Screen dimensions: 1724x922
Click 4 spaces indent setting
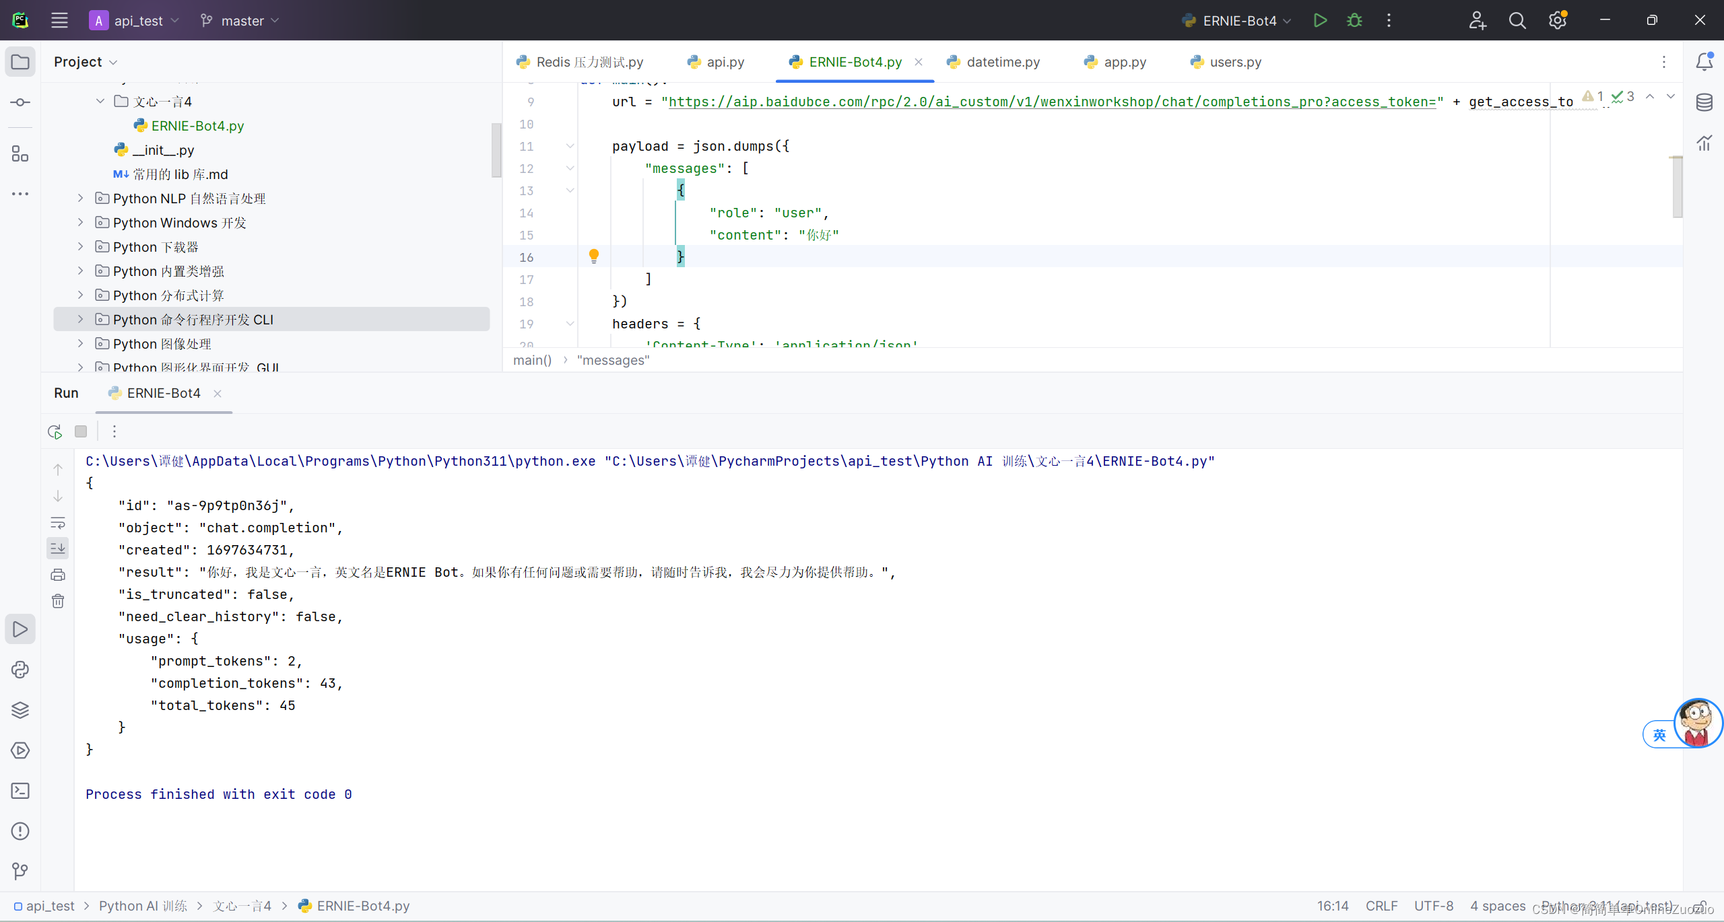[x=1498, y=906]
